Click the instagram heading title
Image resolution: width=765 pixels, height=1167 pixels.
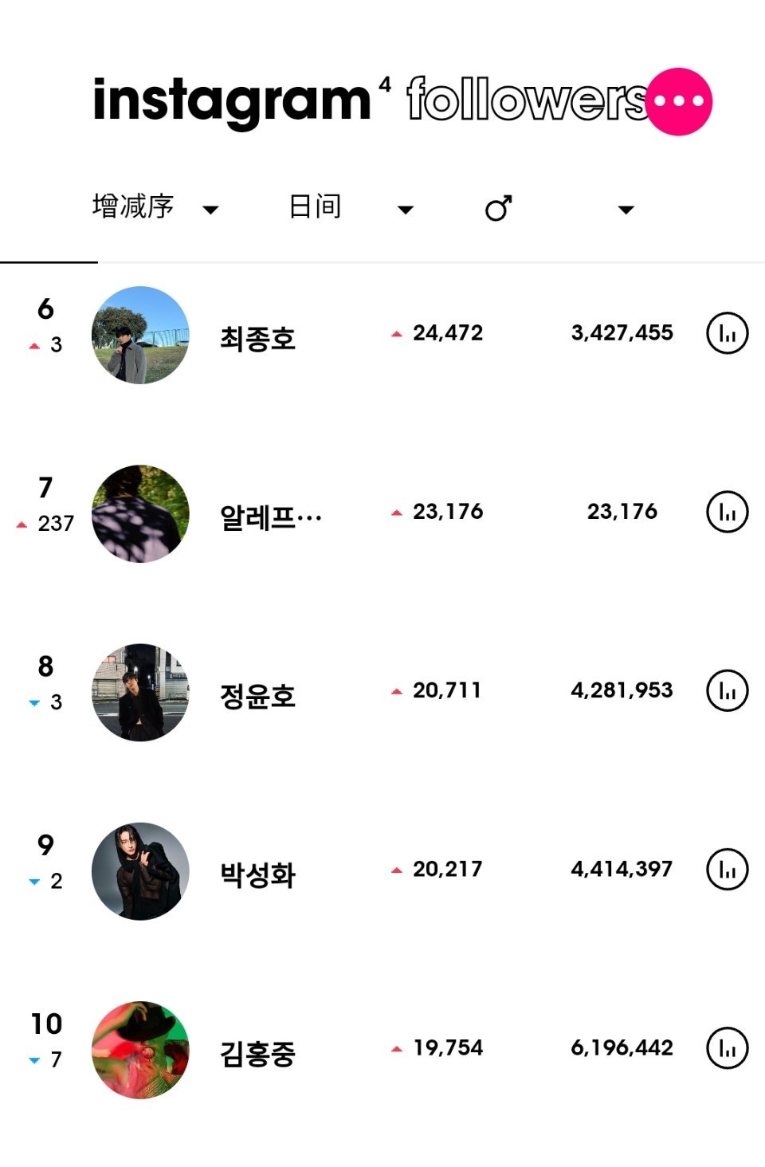[x=232, y=101]
